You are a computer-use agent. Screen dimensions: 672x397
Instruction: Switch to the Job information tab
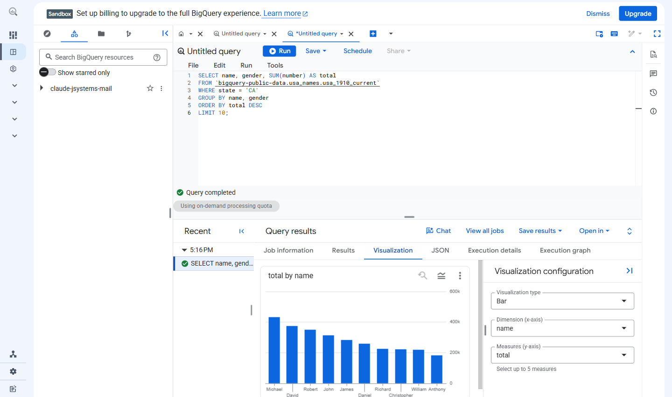coord(288,250)
